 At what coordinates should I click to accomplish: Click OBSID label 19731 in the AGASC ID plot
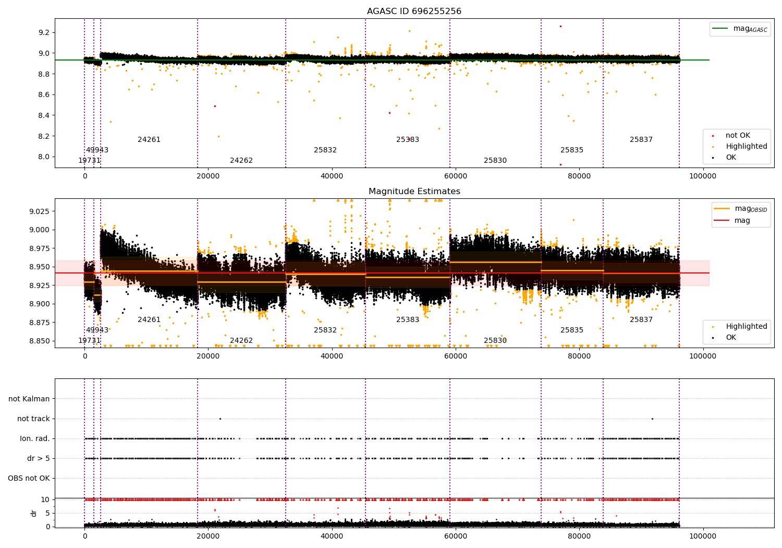click(89, 161)
